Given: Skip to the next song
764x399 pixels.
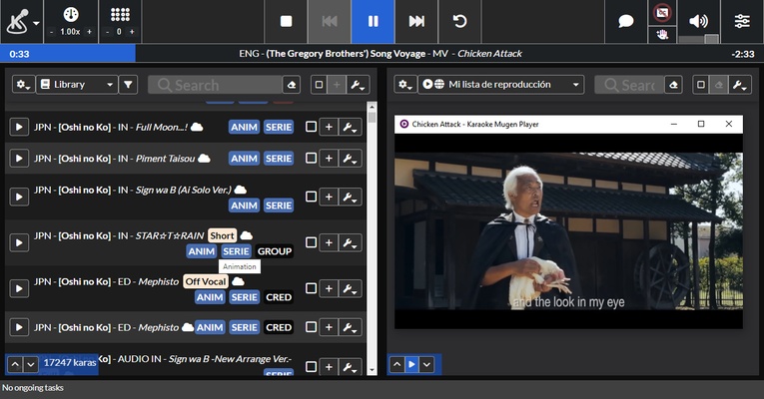Looking at the screenshot, I should tap(416, 21).
